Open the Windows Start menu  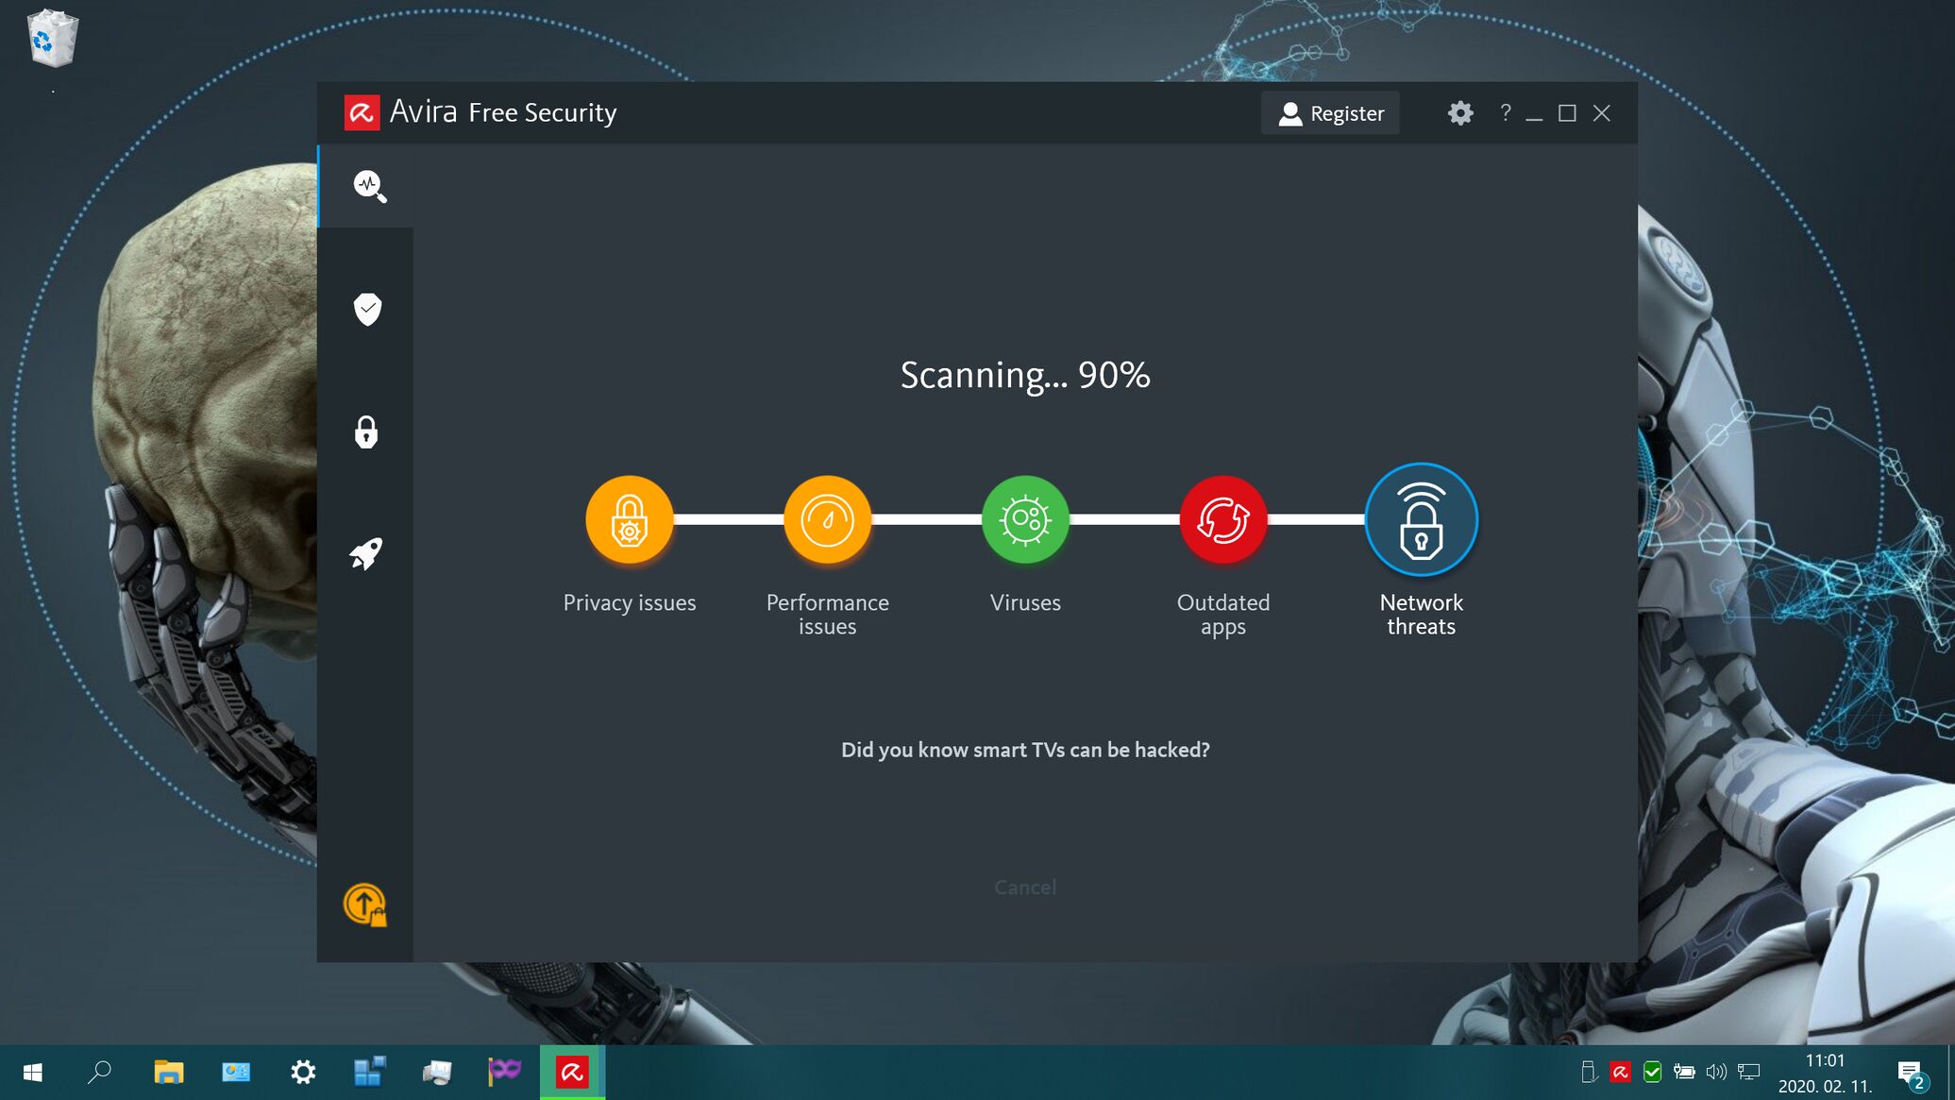tap(32, 1073)
